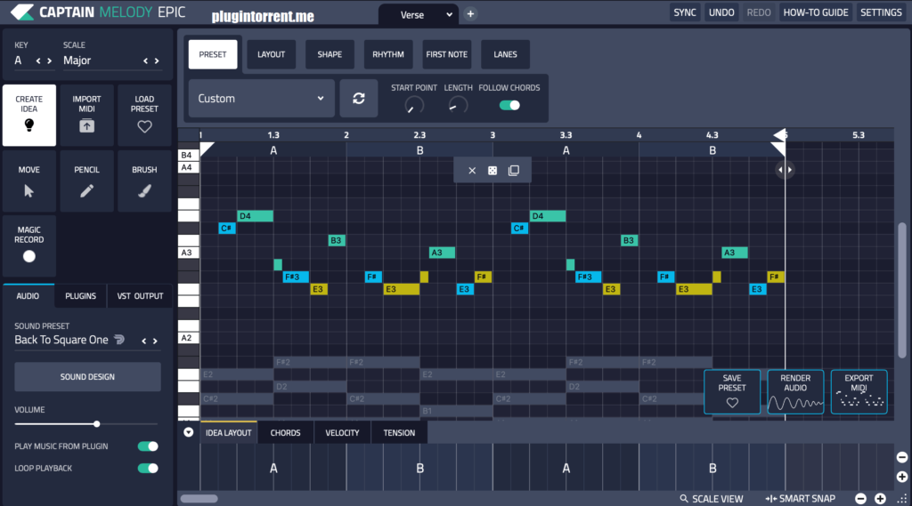The width and height of the screenshot is (912, 506).
Task: Toggle Follow Chords switch
Action: [509, 105]
